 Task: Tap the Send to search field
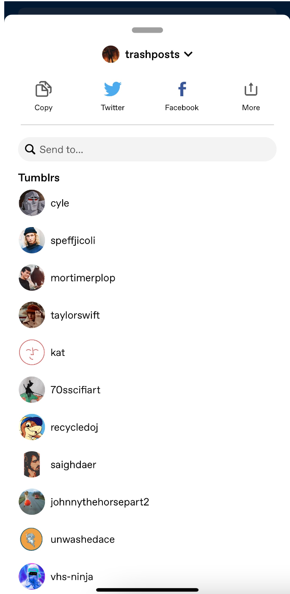147,149
